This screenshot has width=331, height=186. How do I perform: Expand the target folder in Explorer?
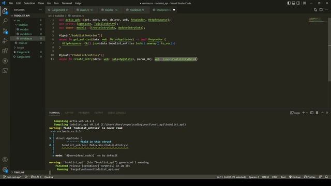[27, 48]
